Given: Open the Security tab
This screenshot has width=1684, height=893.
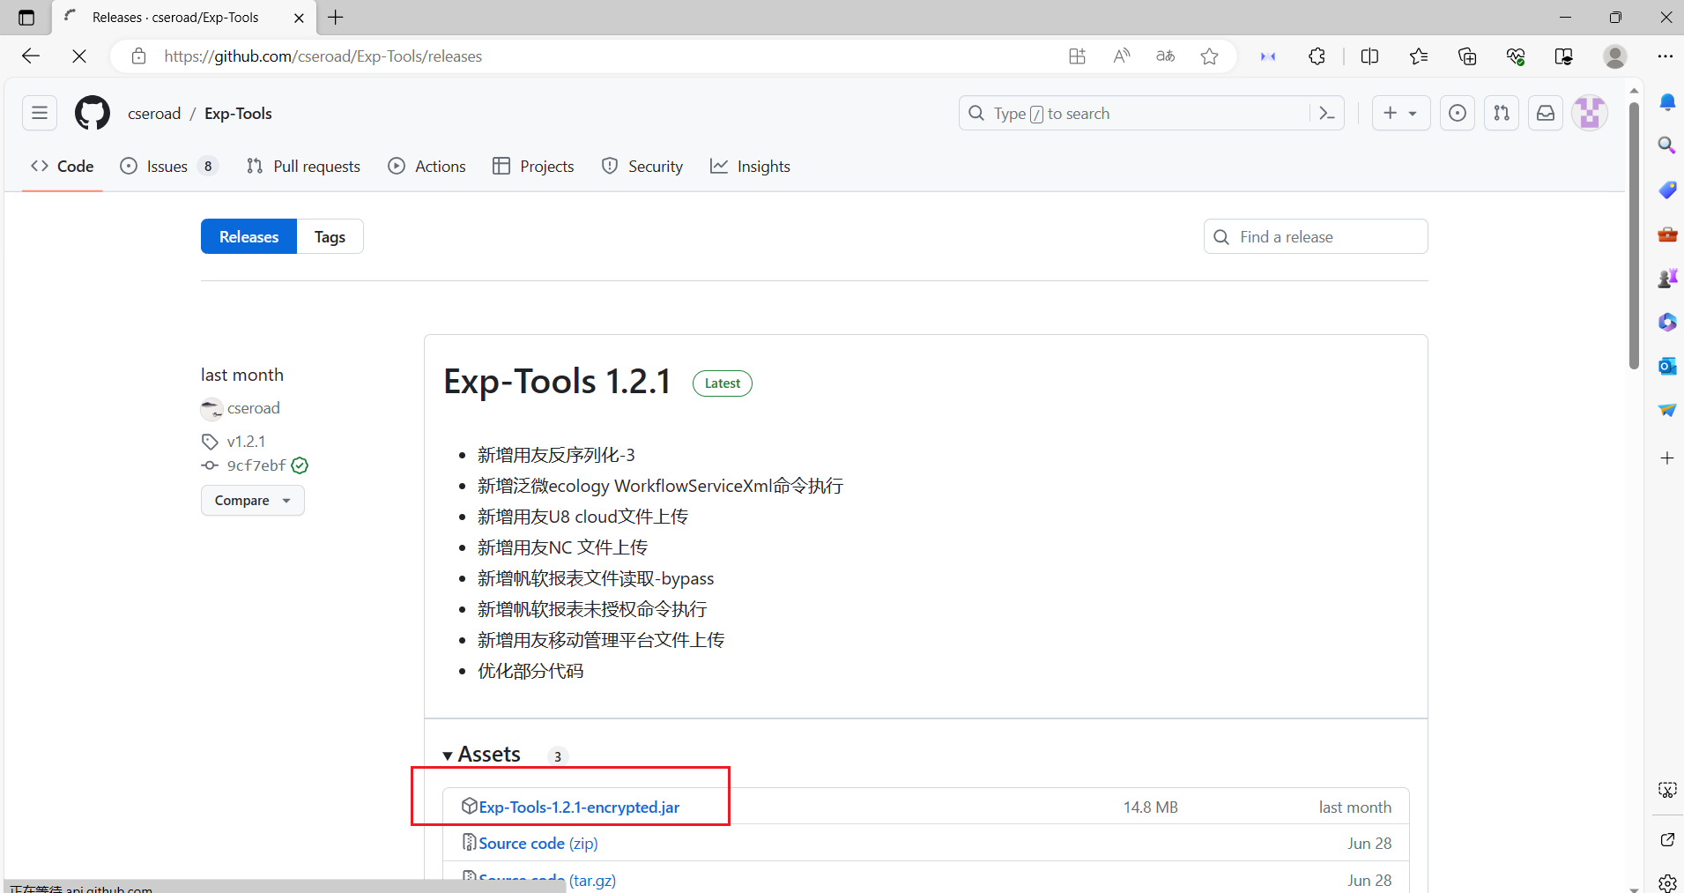Looking at the screenshot, I should (x=642, y=166).
